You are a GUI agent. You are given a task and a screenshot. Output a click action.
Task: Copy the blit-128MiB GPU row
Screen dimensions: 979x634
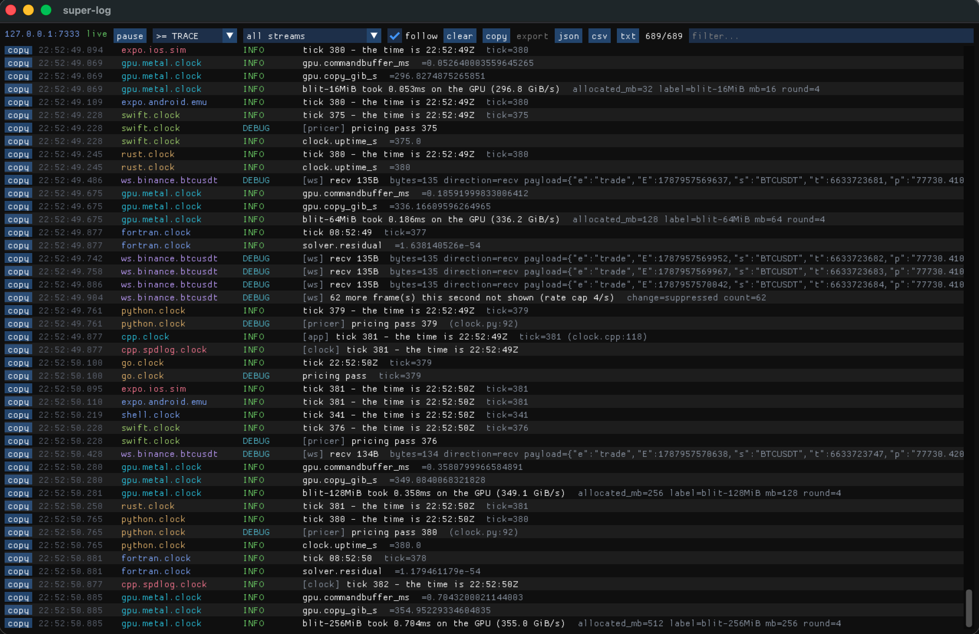18,493
